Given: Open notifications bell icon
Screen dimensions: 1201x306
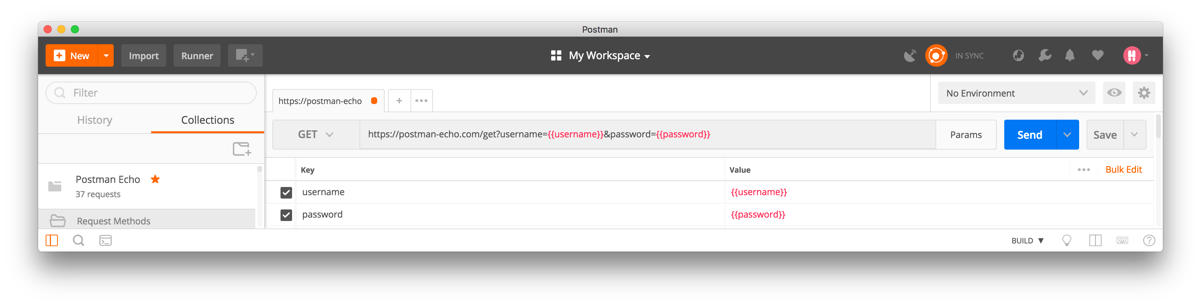Looking at the screenshot, I should [x=1070, y=56].
